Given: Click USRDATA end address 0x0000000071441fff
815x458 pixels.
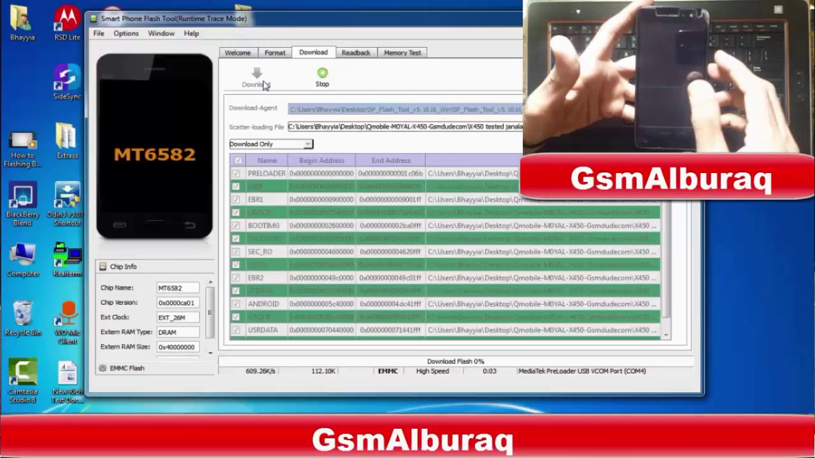Looking at the screenshot, I should coord(390,330).
